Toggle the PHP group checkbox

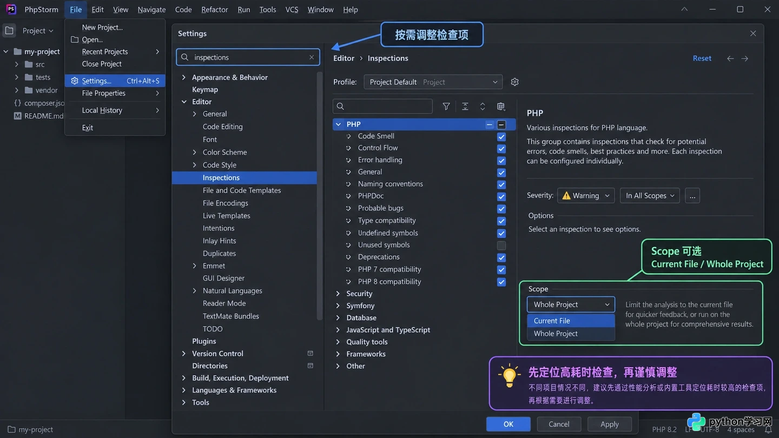(501, 124)
